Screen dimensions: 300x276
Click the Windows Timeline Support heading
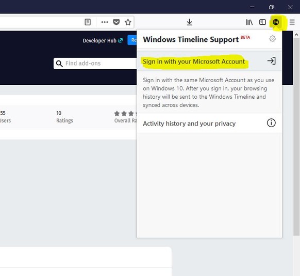pos(191,39)
